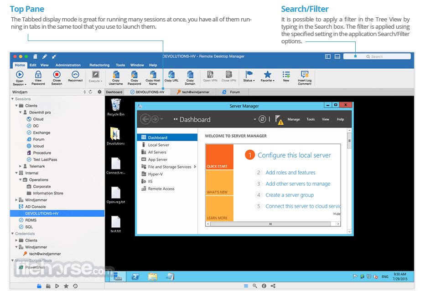The height and width of the screenshot is (291, 425).
Task: Click the View Password icon
Action: click(x=38, y=74)
